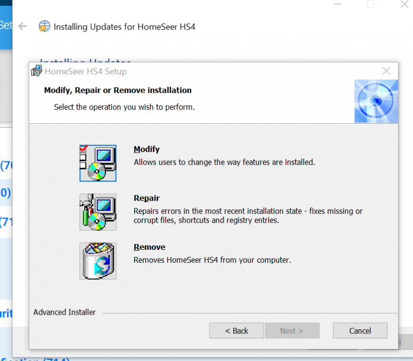
Task: Close the Installing Updates outer window
Action: pos(404,4)
